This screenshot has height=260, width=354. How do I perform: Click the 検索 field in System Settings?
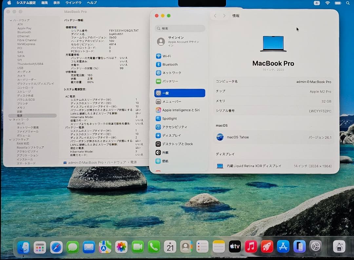[x=180, y=28]
